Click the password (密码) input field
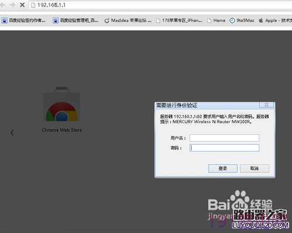 pos(224,148)
